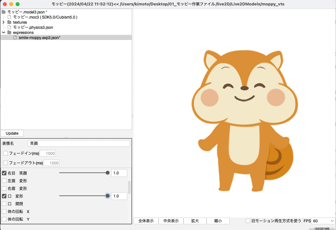The width and height of the screenshot is (336, 230).
Task: Click the モッピー.model3.json folder icon
Action: 4,12
